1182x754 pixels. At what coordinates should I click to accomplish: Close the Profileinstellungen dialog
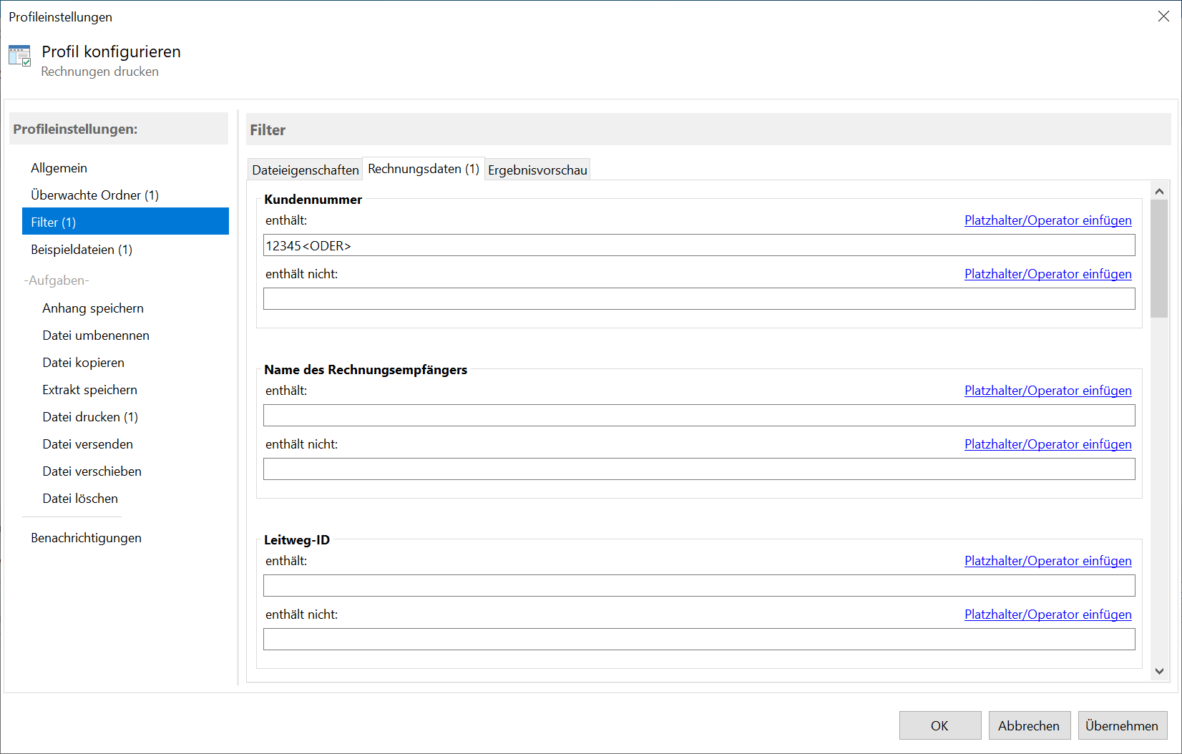1163,16
